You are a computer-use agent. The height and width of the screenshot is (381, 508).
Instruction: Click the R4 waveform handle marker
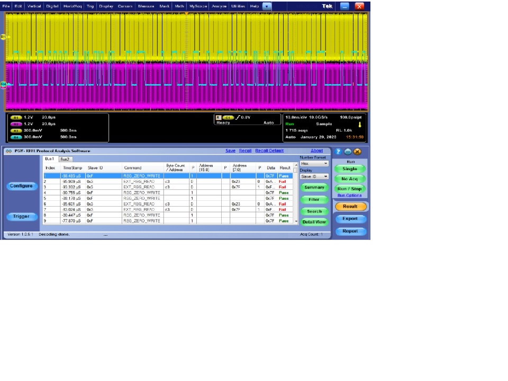coord(4,85)
